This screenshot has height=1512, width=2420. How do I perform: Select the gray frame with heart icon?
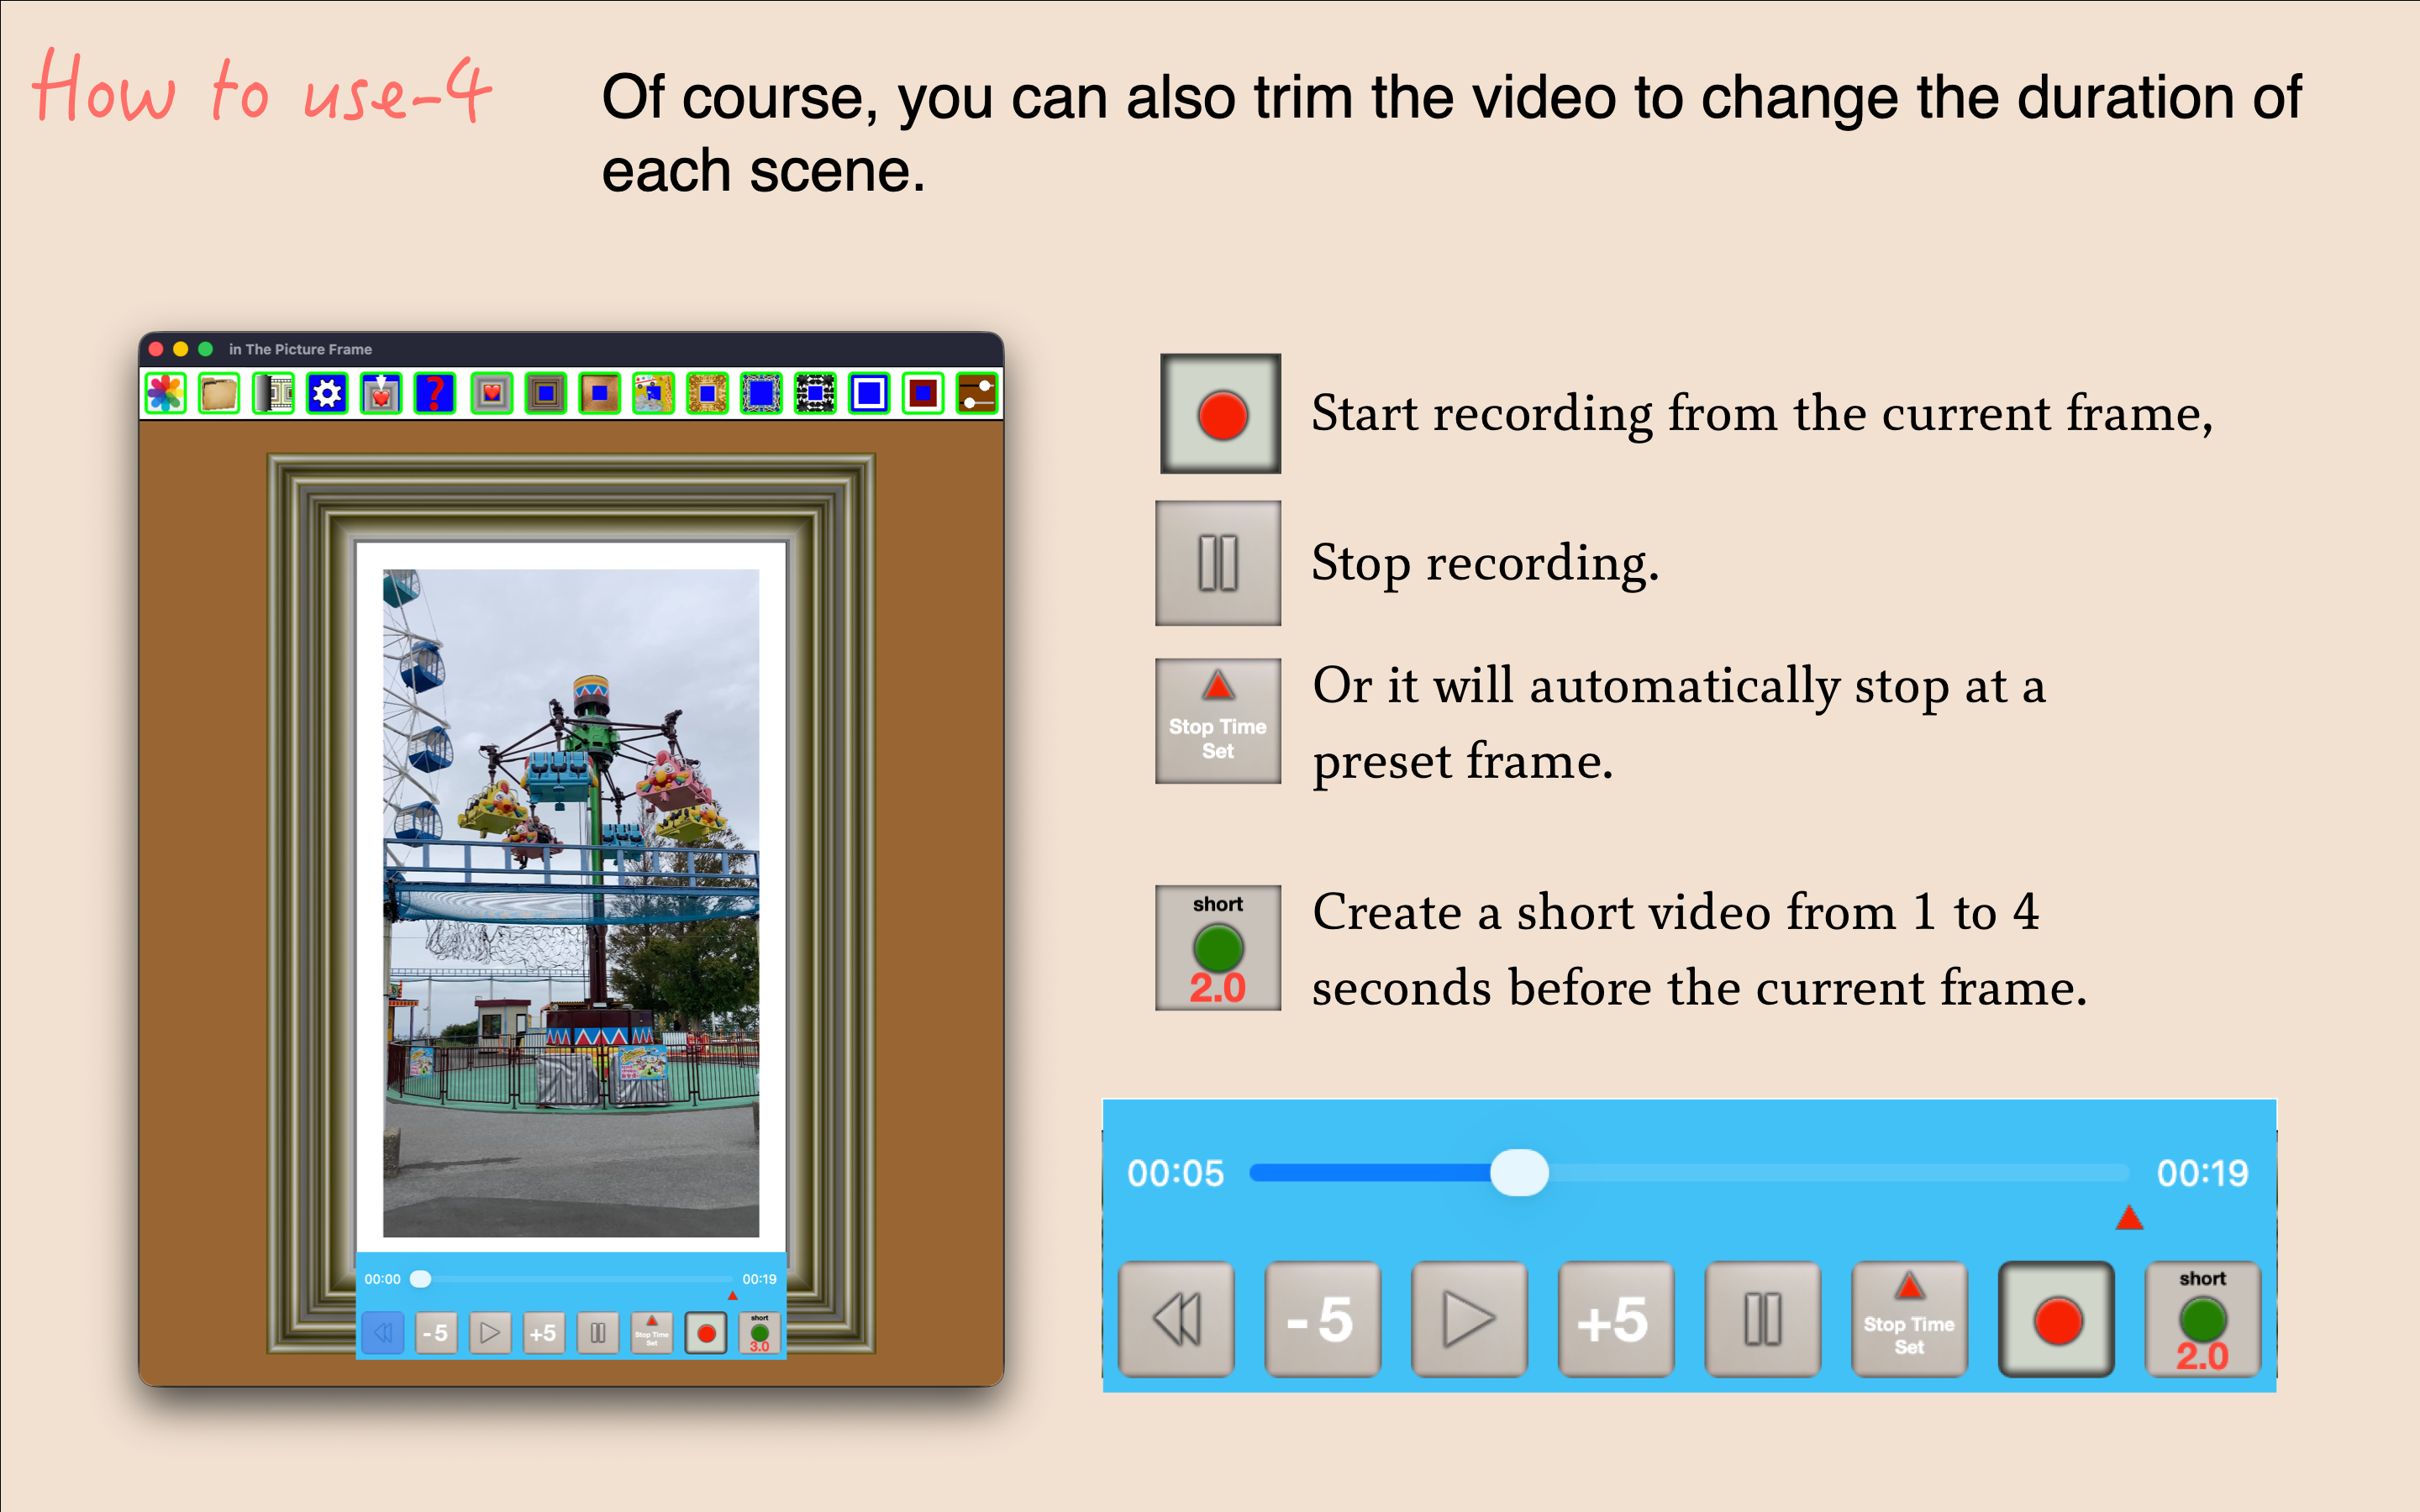[x=491, y=393]
